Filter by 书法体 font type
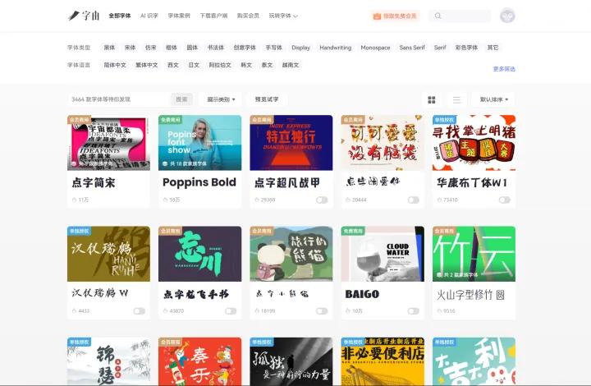Viewport: 591px width, 386px height. click(x=216, y=48)
